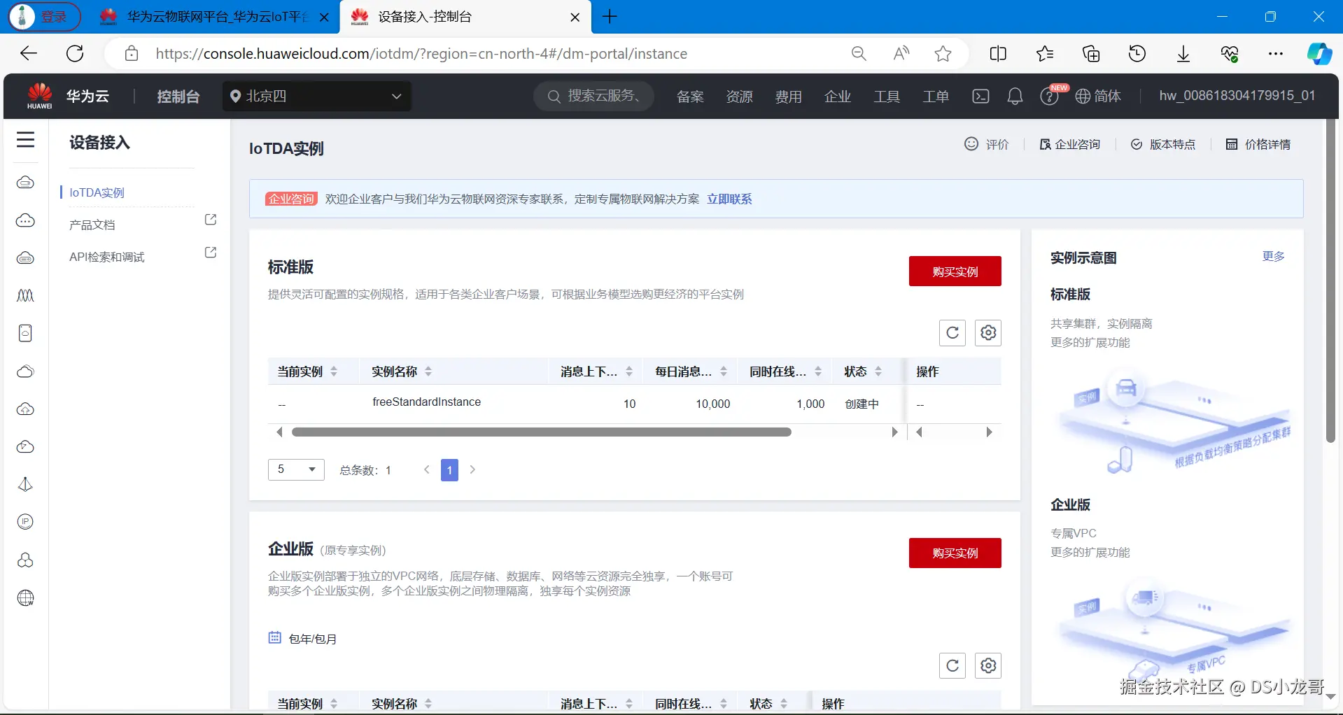
Task: Open 版本特点 link at top right
Action: click(1163, 144)
